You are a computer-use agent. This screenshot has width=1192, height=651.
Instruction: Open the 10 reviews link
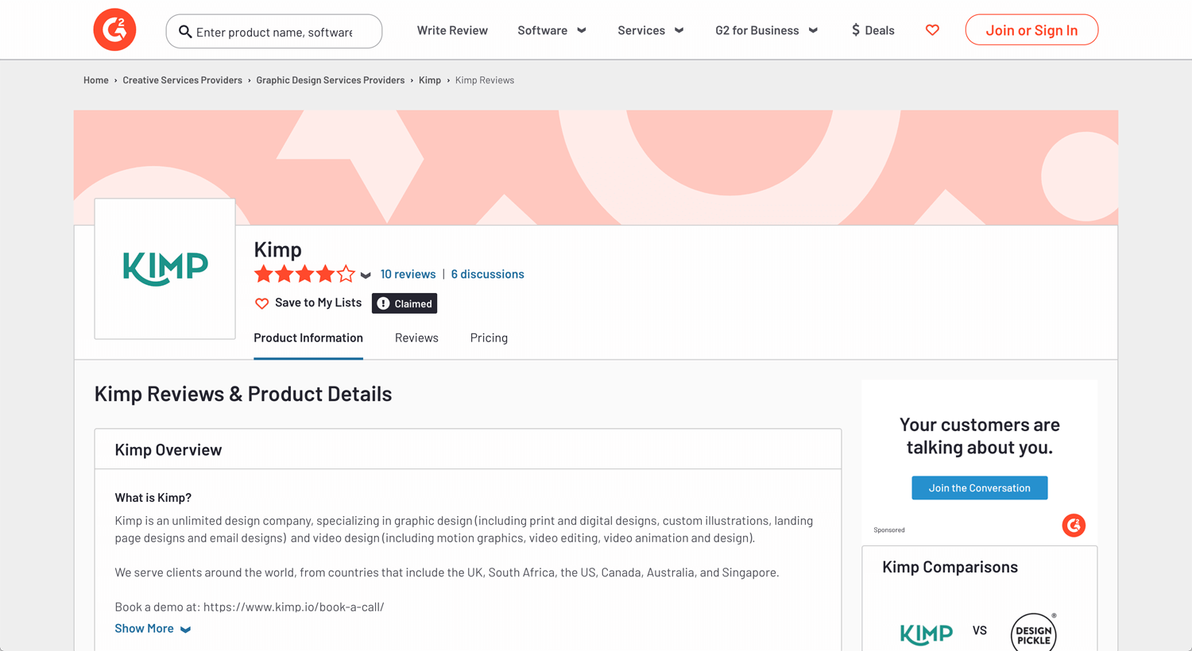(x=408, y=274)
